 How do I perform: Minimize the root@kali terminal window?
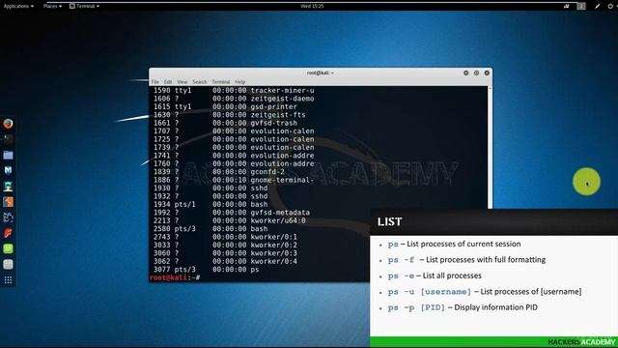465,73
